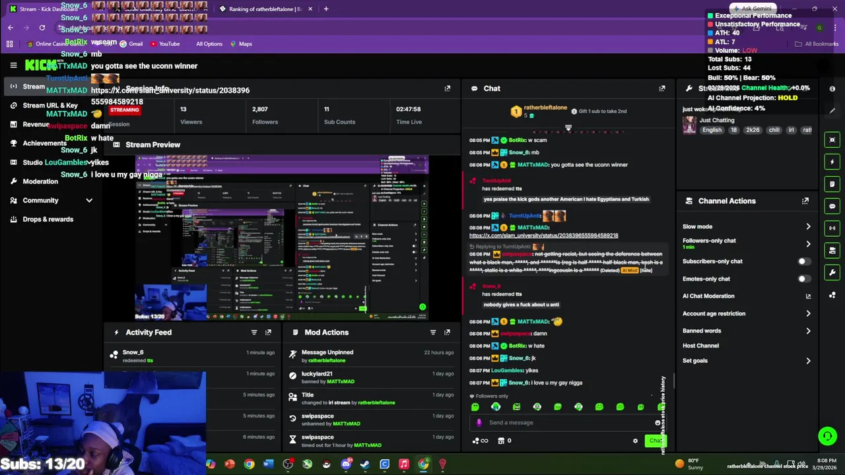
Task: Click the Stream Preview thumbnail
Action: pos(282,238)
